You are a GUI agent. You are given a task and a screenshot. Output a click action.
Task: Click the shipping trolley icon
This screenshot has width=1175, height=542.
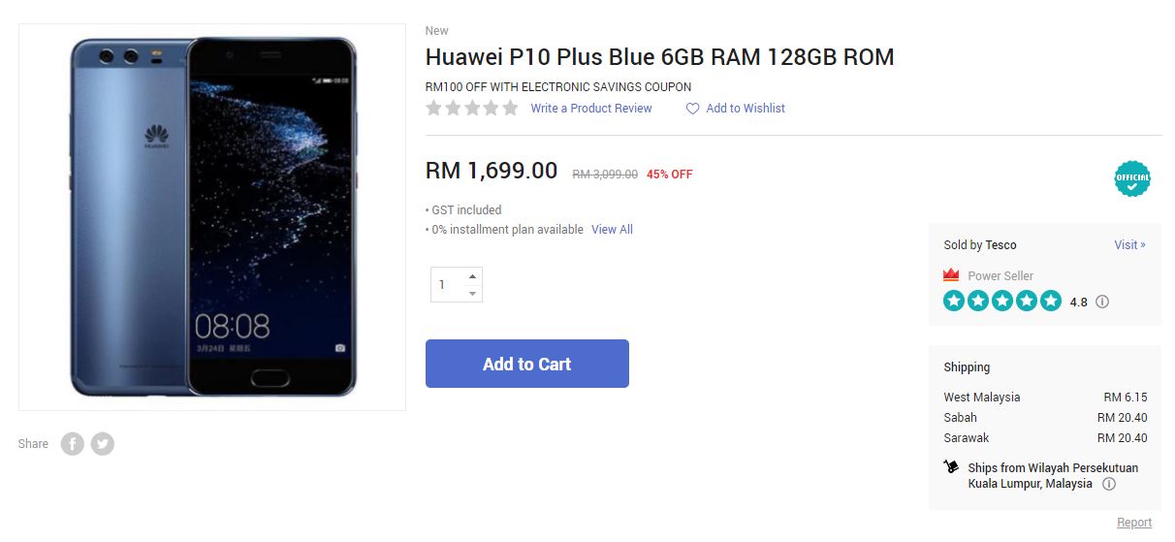pos(951,467)
